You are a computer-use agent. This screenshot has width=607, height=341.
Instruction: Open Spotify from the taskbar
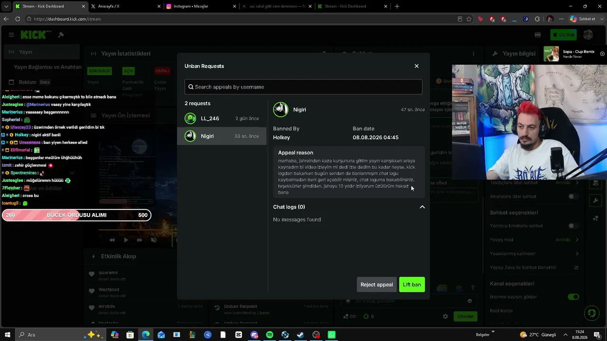pos(269,335)
